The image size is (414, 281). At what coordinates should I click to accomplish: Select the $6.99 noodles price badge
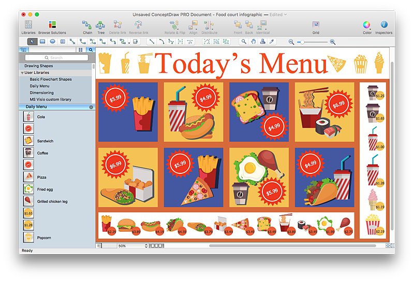click(338, 105)
